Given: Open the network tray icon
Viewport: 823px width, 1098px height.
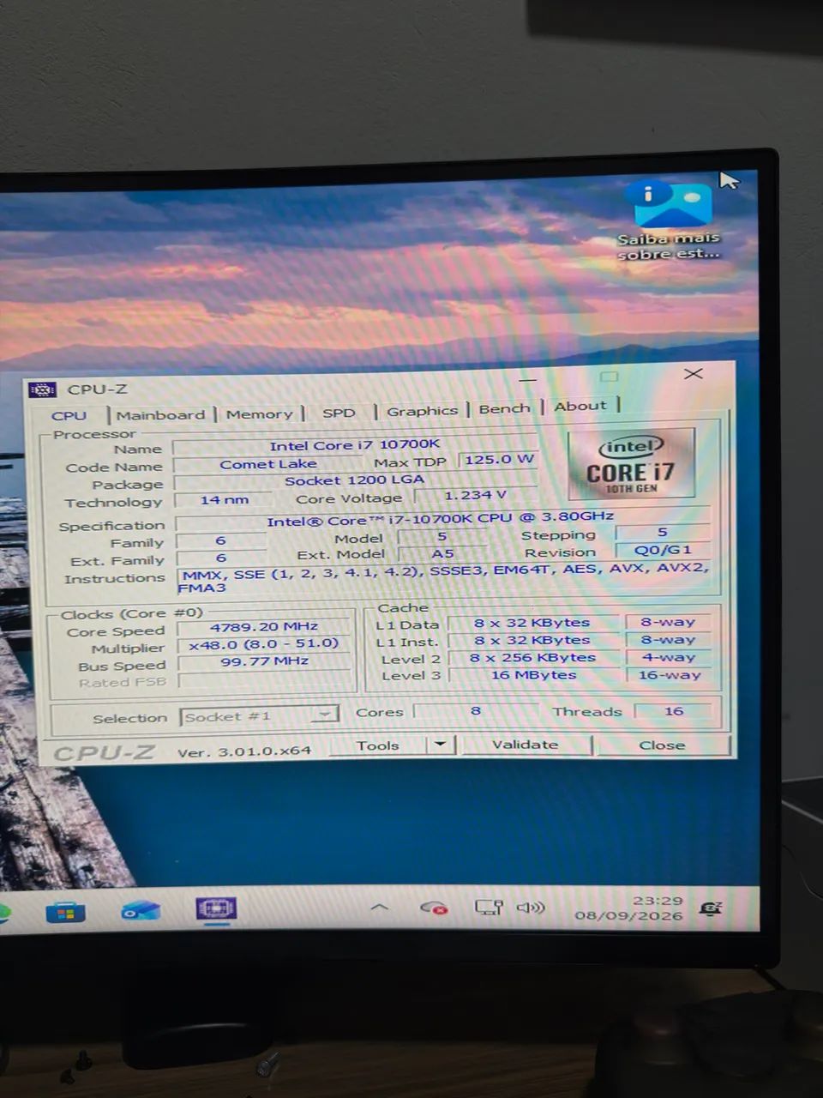Looking at the screenshot, I should click(x=489, y=907).
